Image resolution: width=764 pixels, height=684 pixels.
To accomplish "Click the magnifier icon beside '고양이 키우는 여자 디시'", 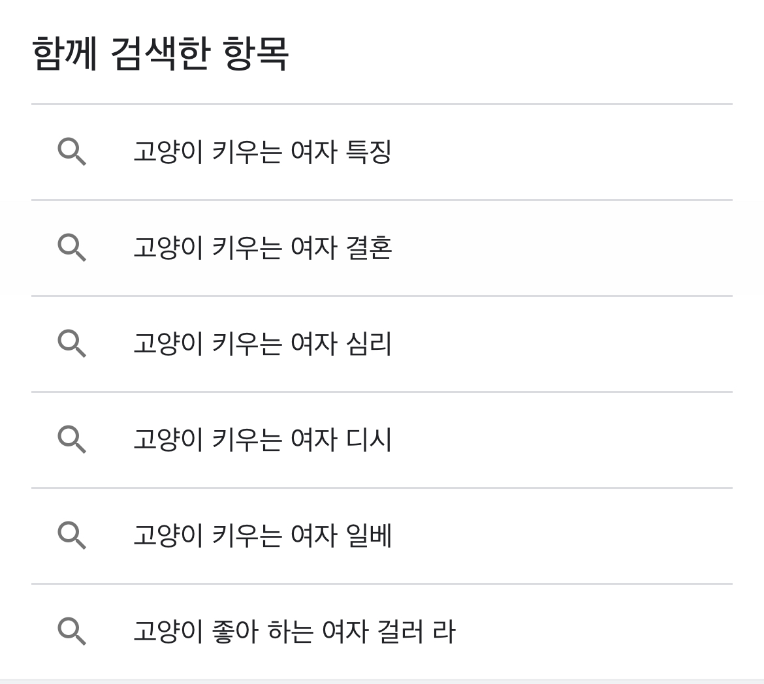I will pyautogui.click(x=73, y=439).
